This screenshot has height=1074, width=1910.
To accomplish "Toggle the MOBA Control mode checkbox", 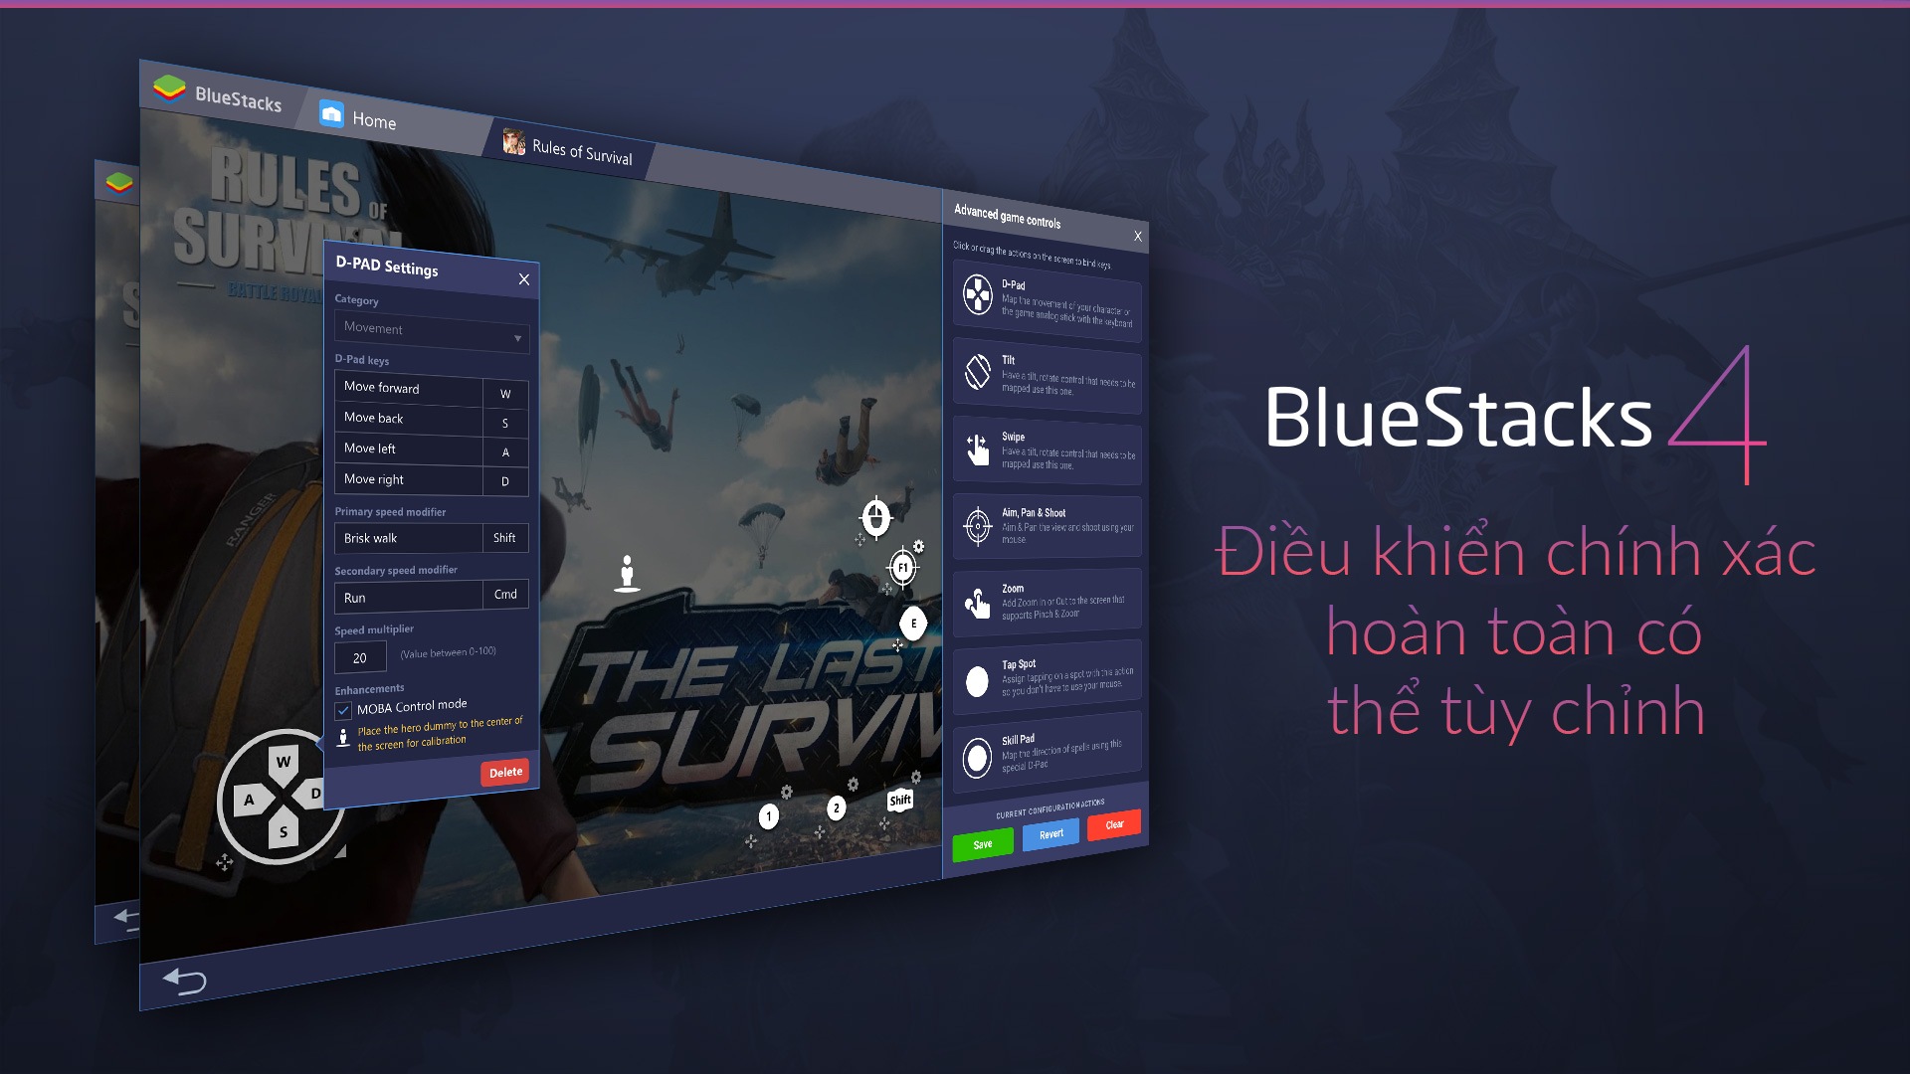I will 342,707.
